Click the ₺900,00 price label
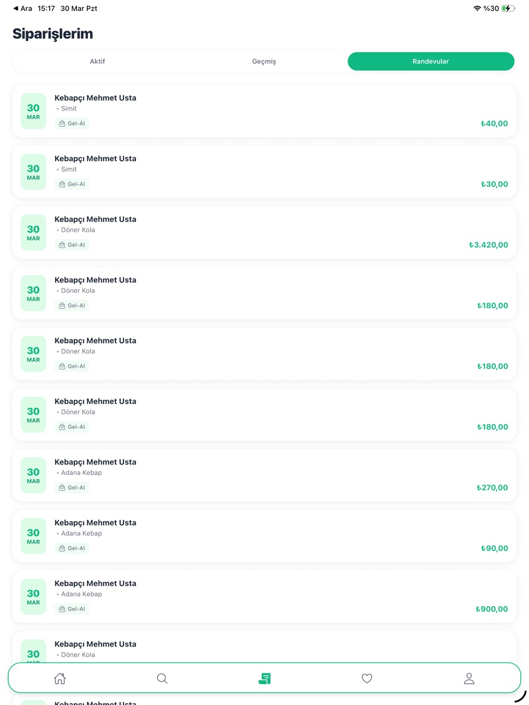 pos(492,609)
